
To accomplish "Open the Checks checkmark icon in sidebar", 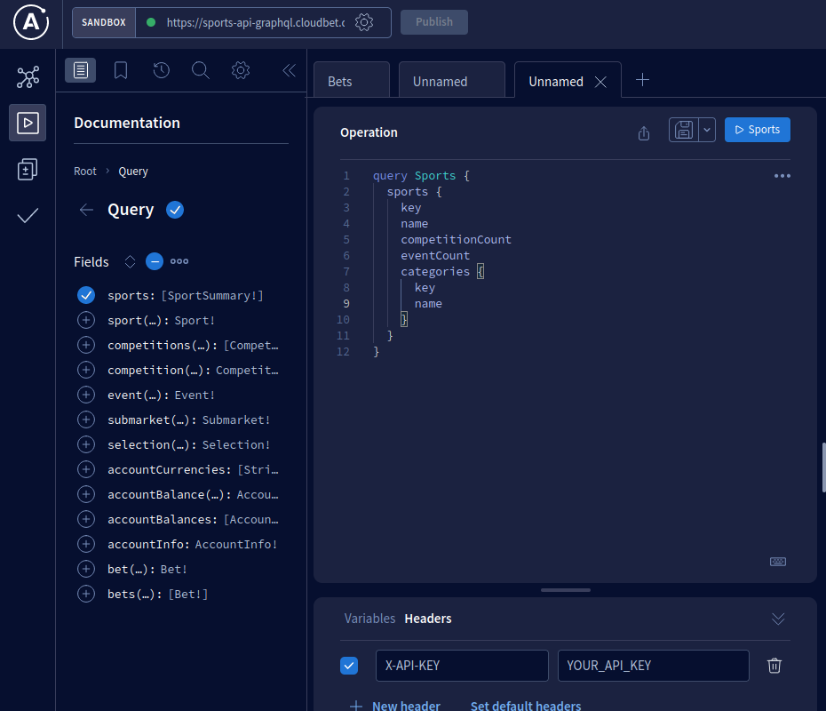I will 28,216.
